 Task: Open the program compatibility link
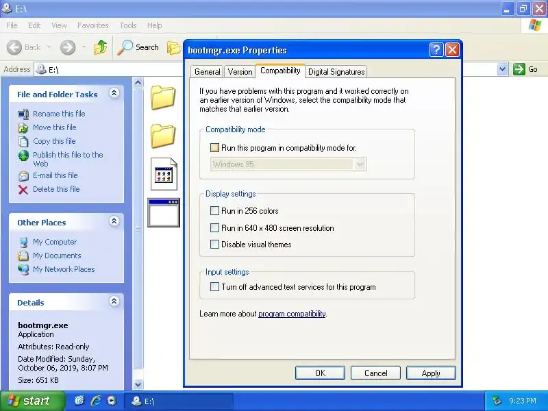click(x=292, y=314)
